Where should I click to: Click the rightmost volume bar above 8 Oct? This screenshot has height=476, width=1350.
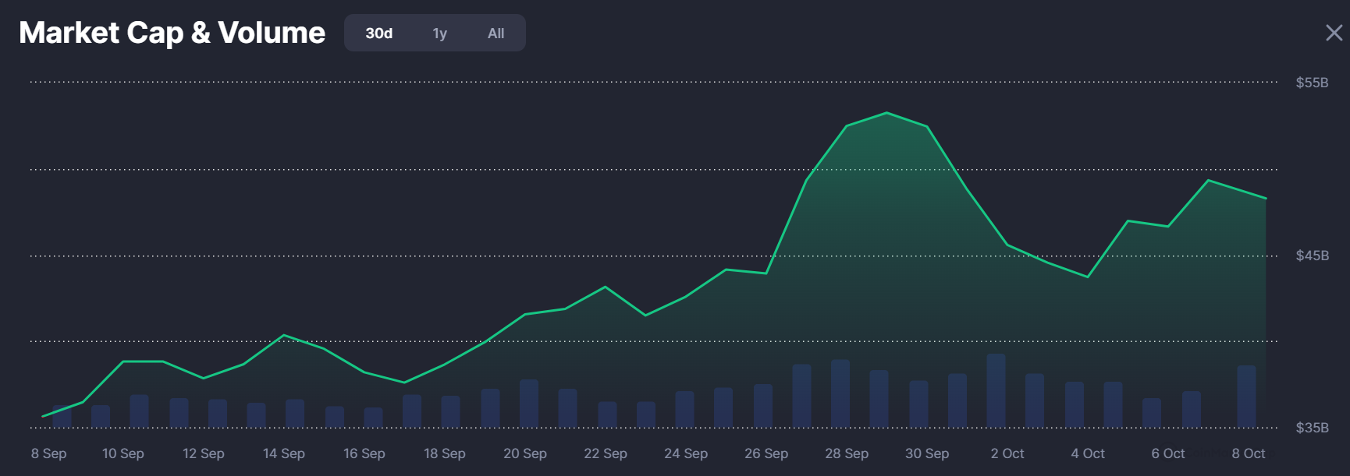tap(1246, 396)
